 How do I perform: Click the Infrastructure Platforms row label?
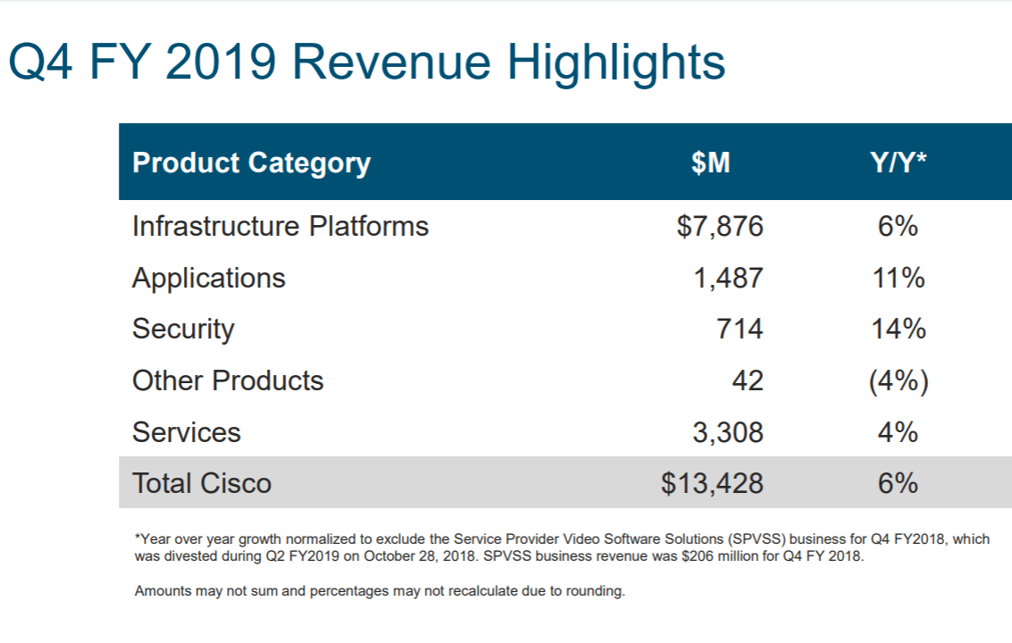tap(280, 227)
